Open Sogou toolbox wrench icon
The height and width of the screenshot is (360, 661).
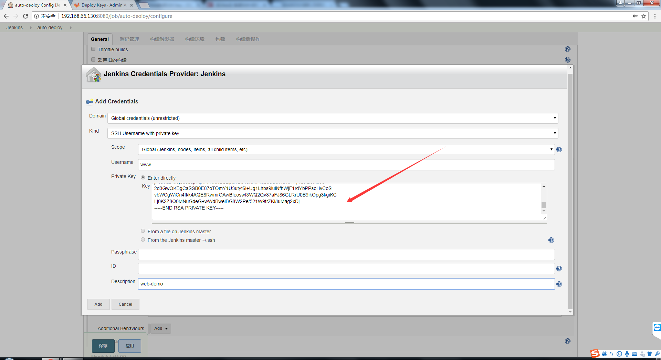(657, 354)
